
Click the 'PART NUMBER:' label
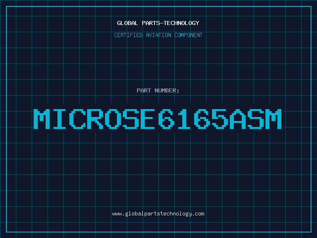[158, 90]
